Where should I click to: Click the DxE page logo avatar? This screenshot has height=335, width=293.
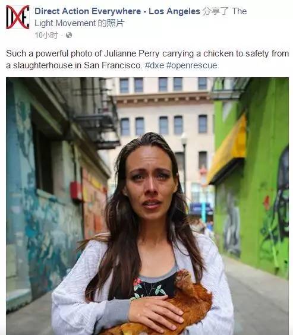[17, 17]
